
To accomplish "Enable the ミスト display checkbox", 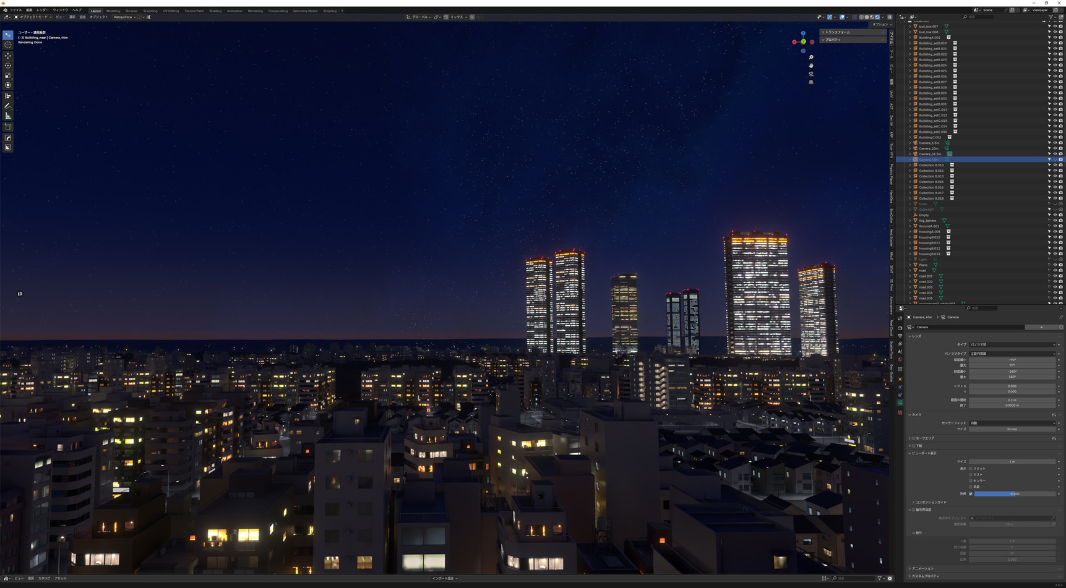I will pyautogui.click(x=971, y=475).
